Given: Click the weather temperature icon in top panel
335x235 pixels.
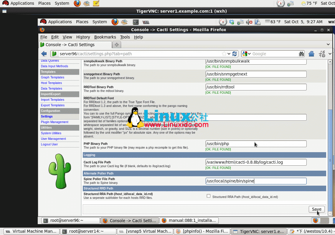Looking at the screenshot, I should click(303, 3).
